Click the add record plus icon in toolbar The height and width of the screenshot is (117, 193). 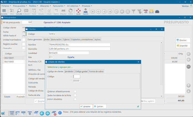[x=122, y=12]
